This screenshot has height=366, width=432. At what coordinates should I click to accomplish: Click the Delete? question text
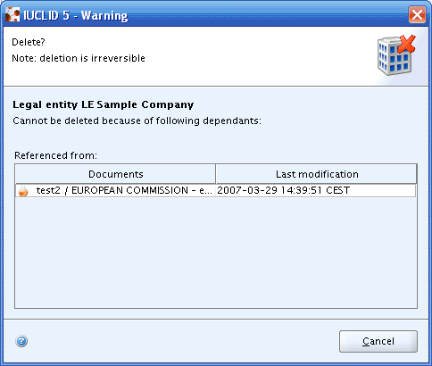click(x=29, y=42)
